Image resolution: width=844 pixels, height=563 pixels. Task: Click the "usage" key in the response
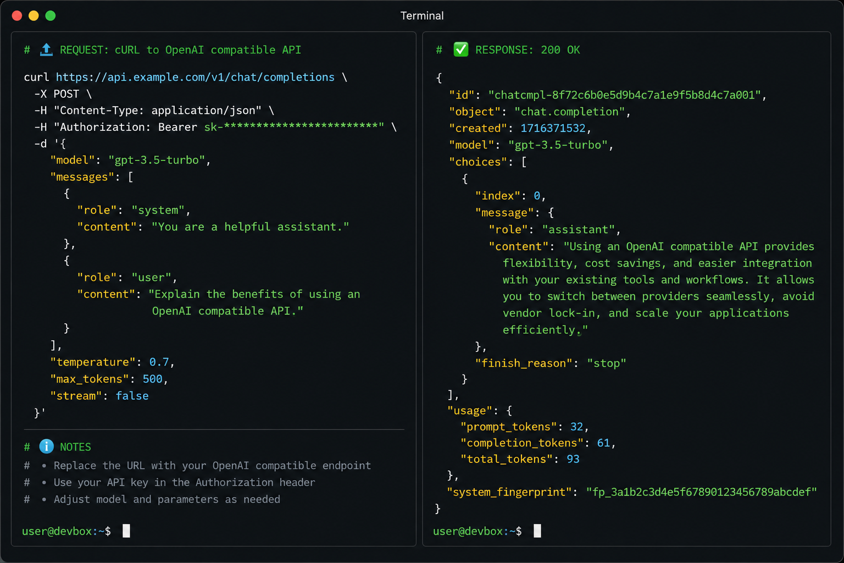point(470,410)
